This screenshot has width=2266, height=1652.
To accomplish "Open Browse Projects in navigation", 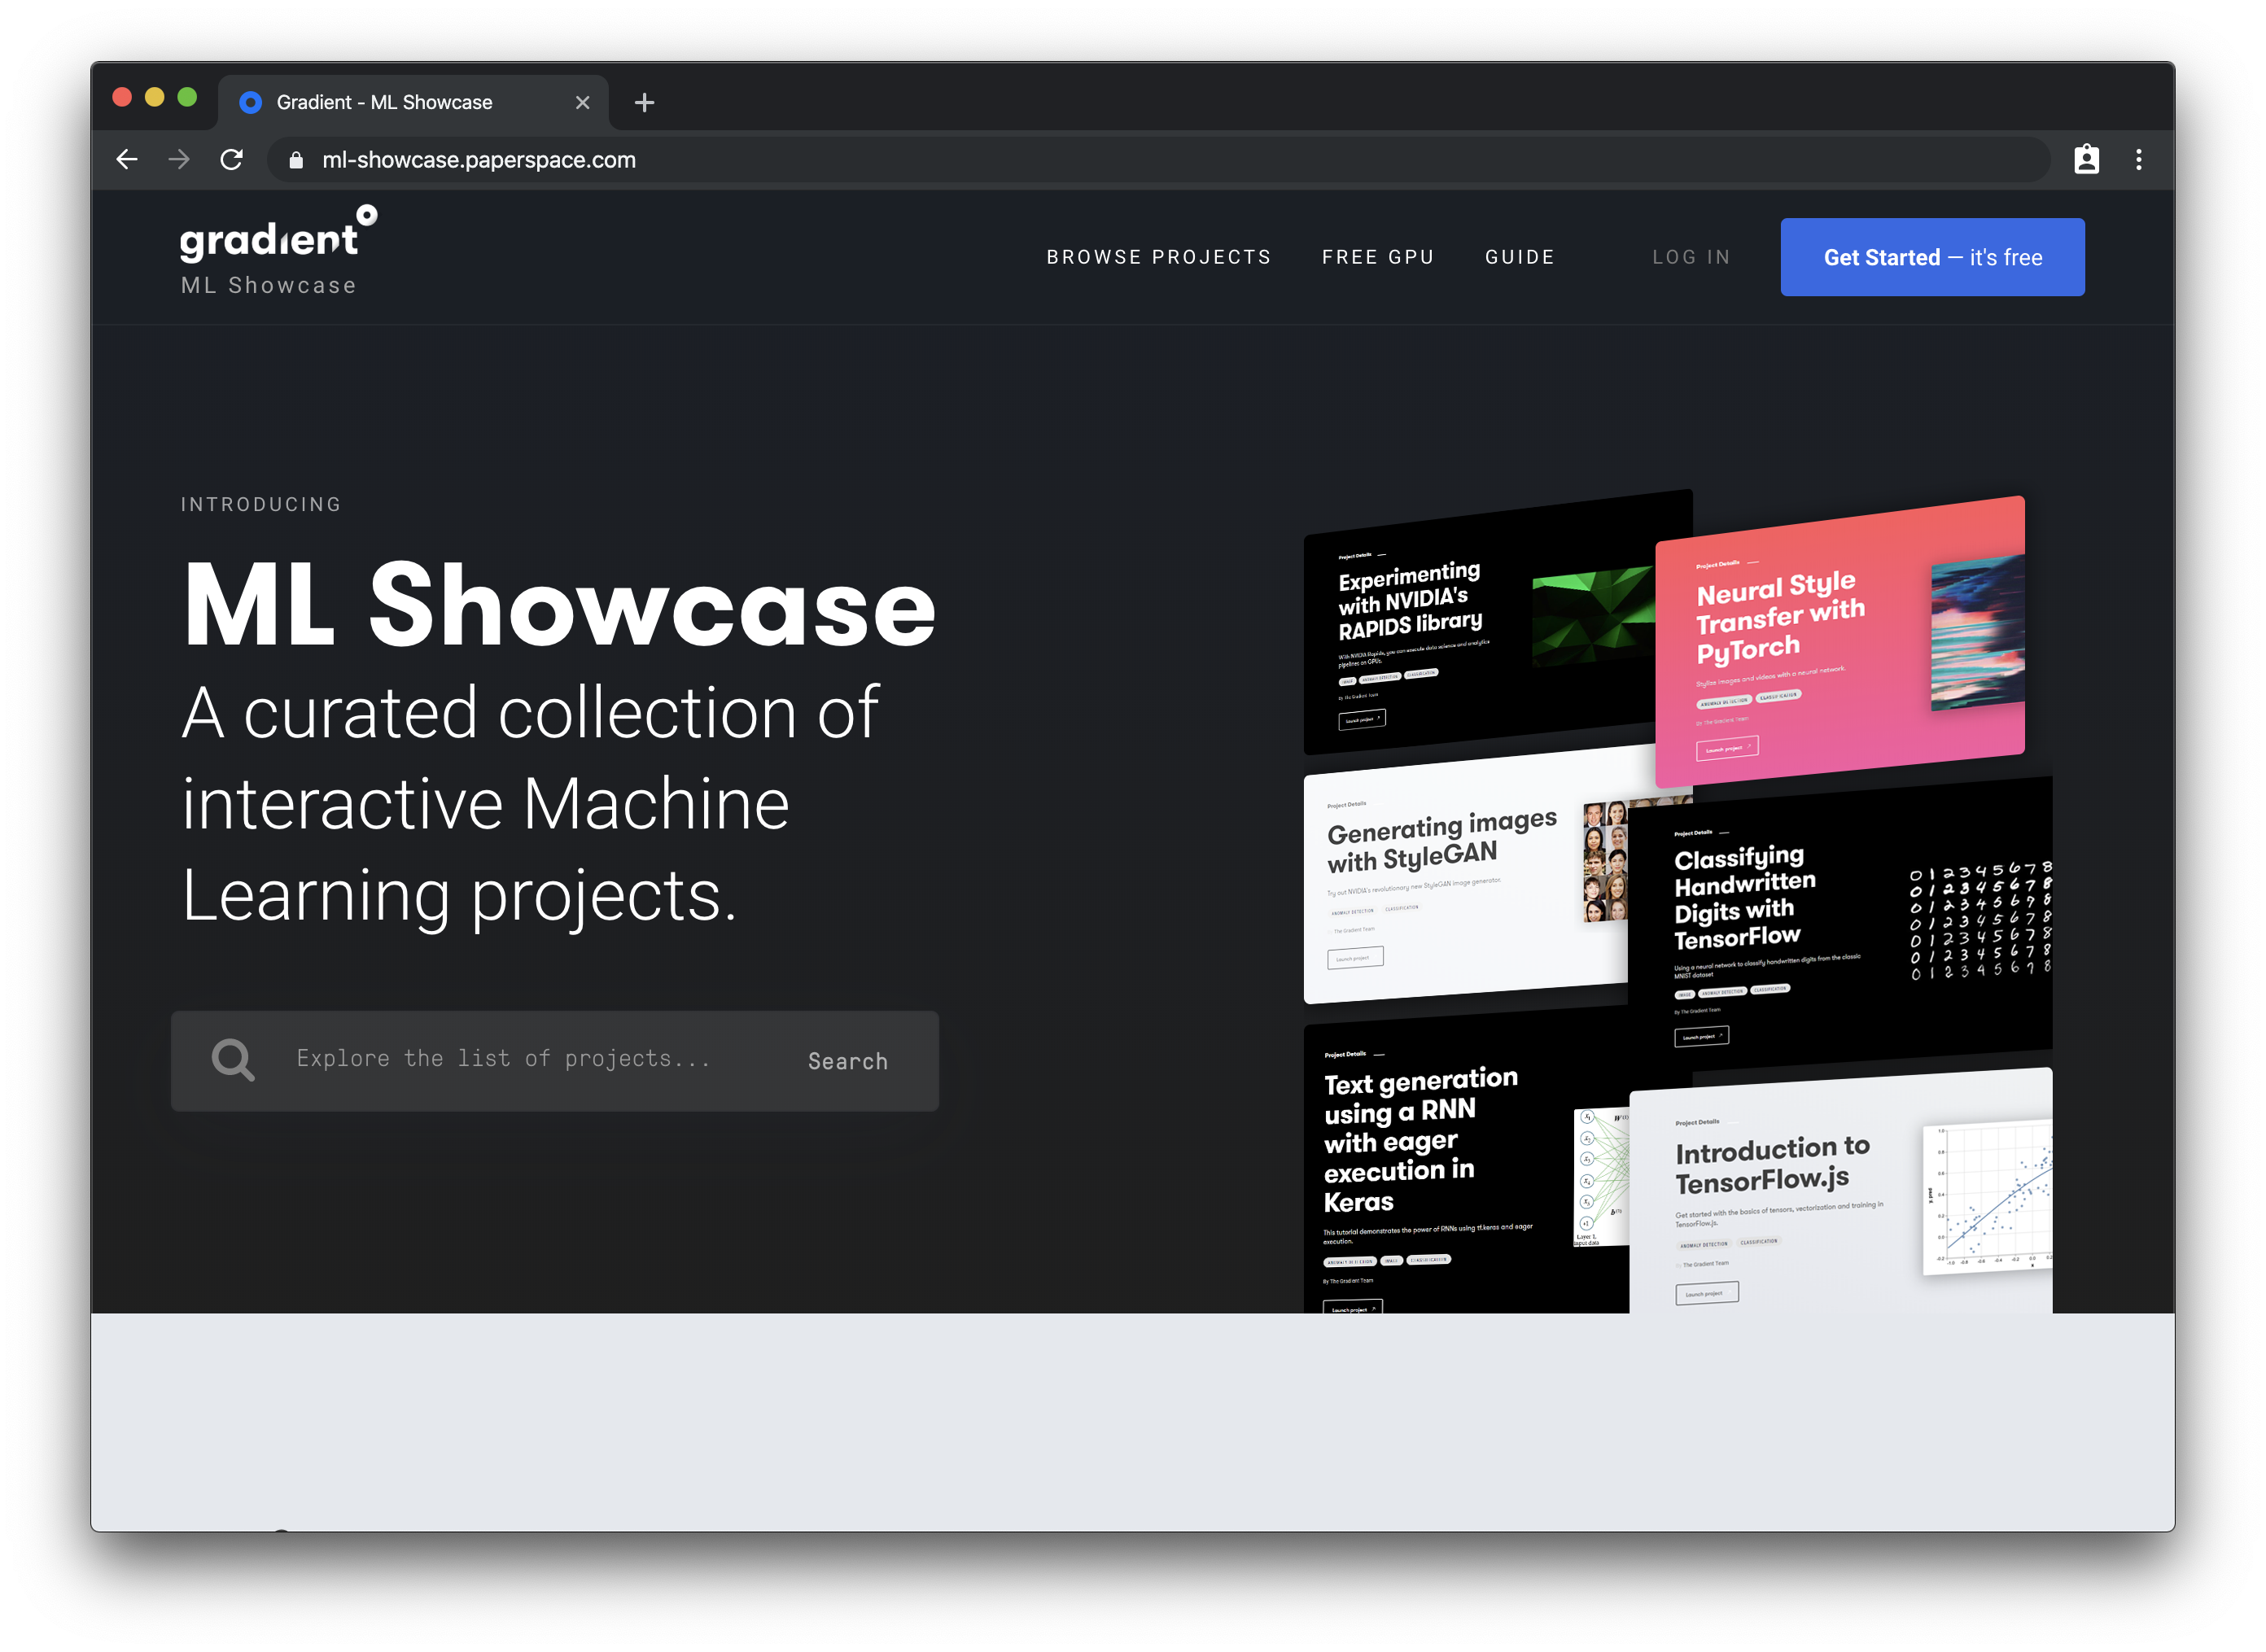I will point(1158,257).
